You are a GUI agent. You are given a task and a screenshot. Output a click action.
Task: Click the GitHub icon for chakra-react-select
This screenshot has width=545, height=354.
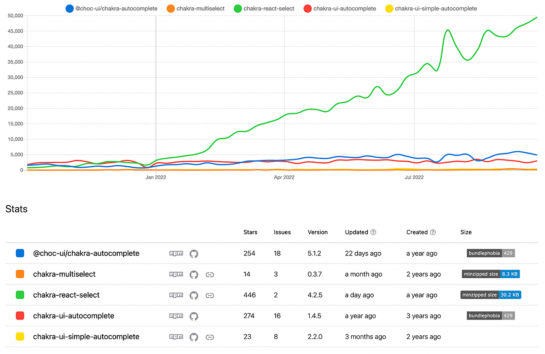pos(194,295)
